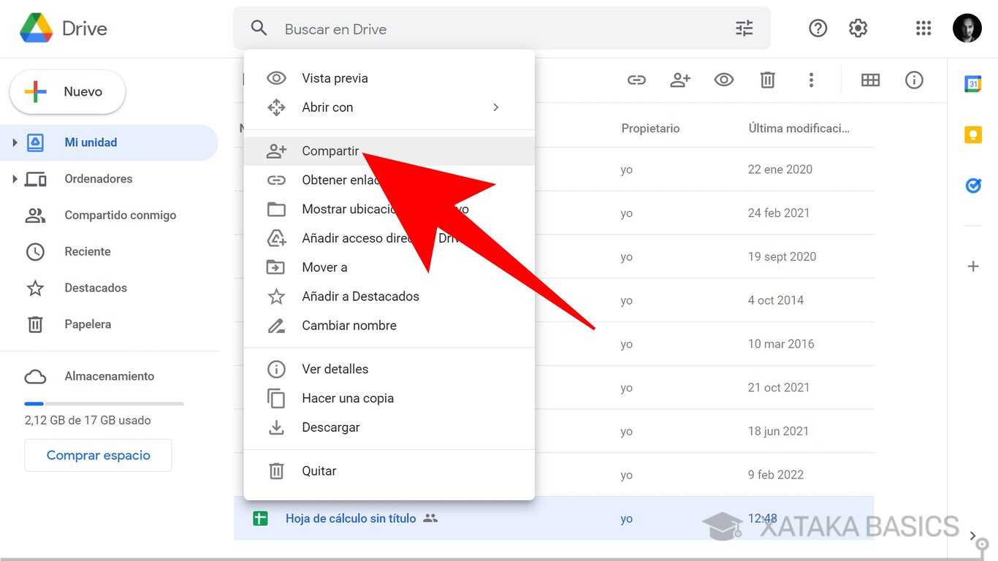This screenshot has height=561, width=998.
Task: Click the green Sheets file icon
Action: tap(260, 519)
